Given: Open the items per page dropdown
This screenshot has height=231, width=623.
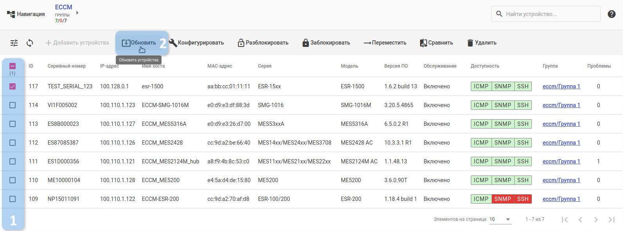Looking at the screenshot, I should point(500,219).
